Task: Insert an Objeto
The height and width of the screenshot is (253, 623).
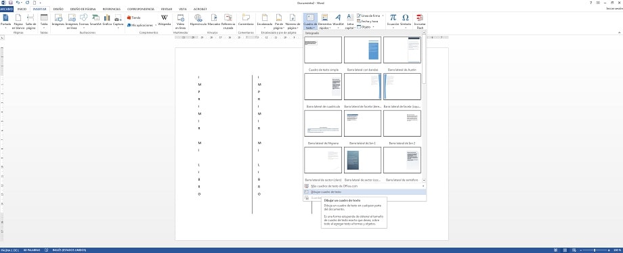Action: (365, 26)
